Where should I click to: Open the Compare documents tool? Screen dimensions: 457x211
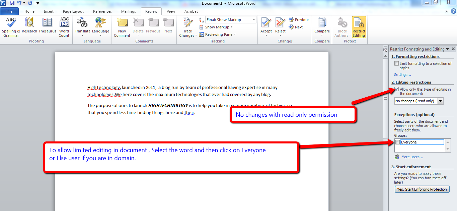tap(322, 27)
